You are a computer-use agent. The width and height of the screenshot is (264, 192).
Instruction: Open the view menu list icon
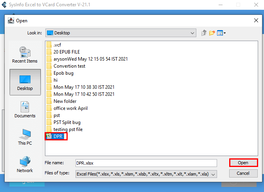221,33
